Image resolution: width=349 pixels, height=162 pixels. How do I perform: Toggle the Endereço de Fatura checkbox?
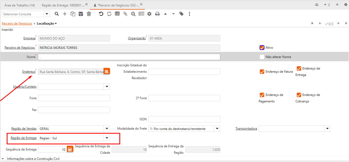[262, 72]
